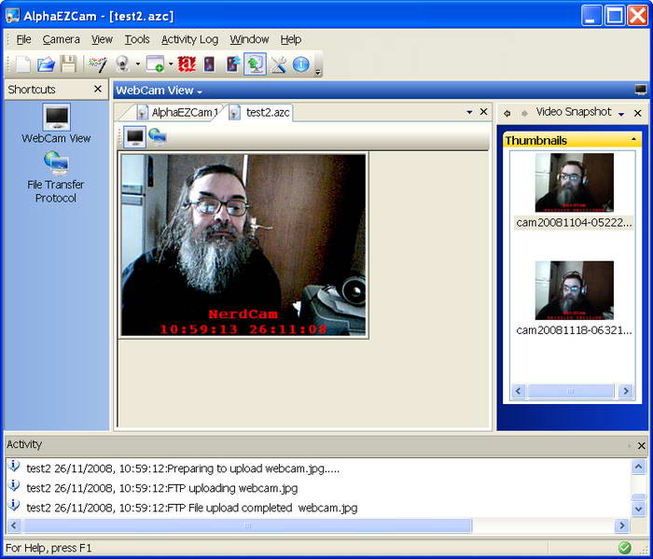Click thumbnails scroll right arrow

coord(626,391)
